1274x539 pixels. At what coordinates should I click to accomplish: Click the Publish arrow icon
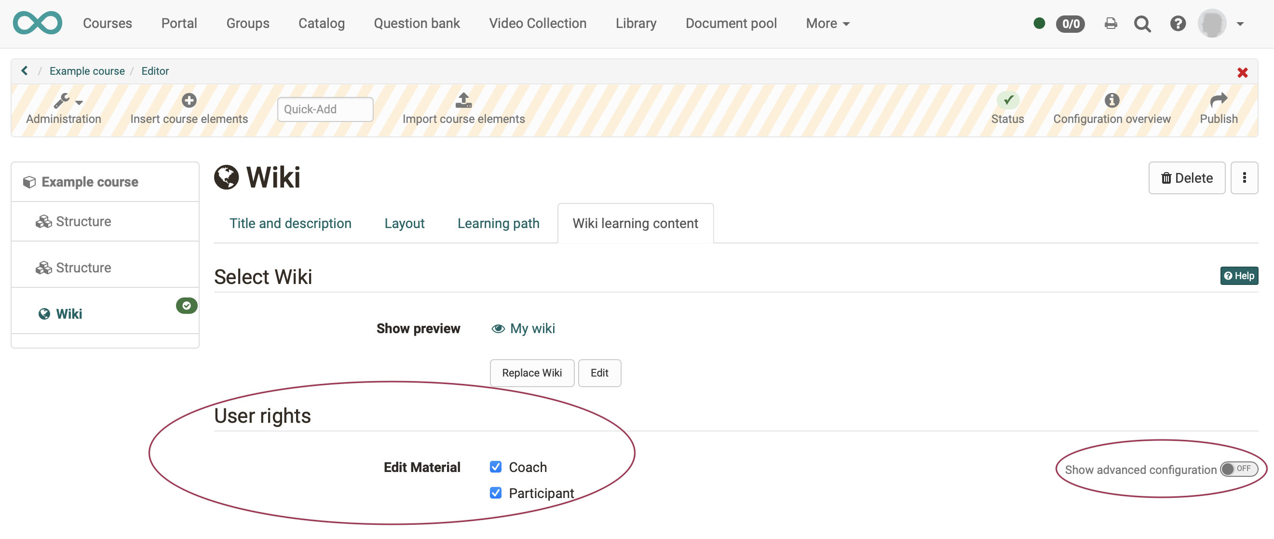click(1218, 100)
